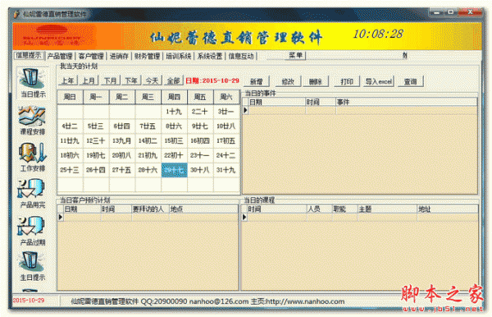Click the 导入excel button
The height and width of the screenshot is (317, 492).
tap(378, 81)
